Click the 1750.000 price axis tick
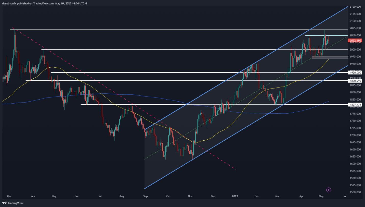 coord(356,121)
